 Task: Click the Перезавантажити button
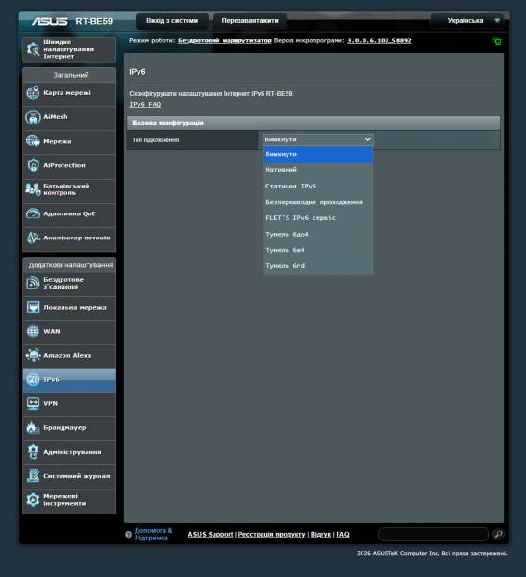point(250,21)
